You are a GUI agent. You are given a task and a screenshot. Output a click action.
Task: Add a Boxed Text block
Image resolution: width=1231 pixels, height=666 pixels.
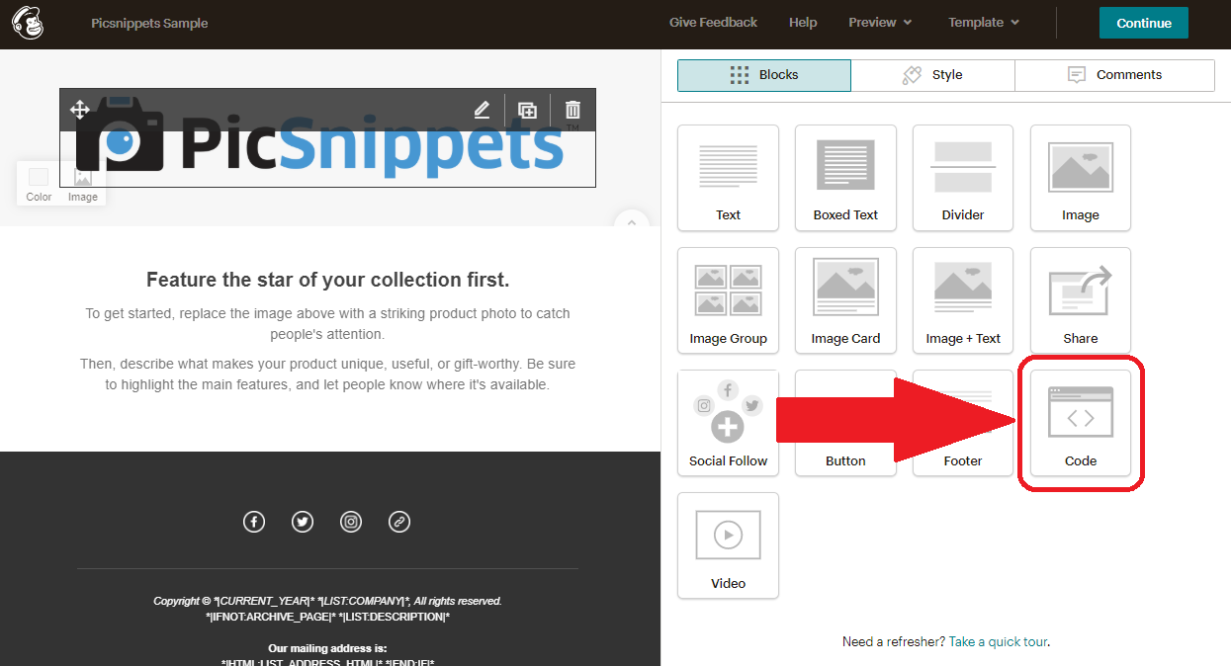point(845,178)
